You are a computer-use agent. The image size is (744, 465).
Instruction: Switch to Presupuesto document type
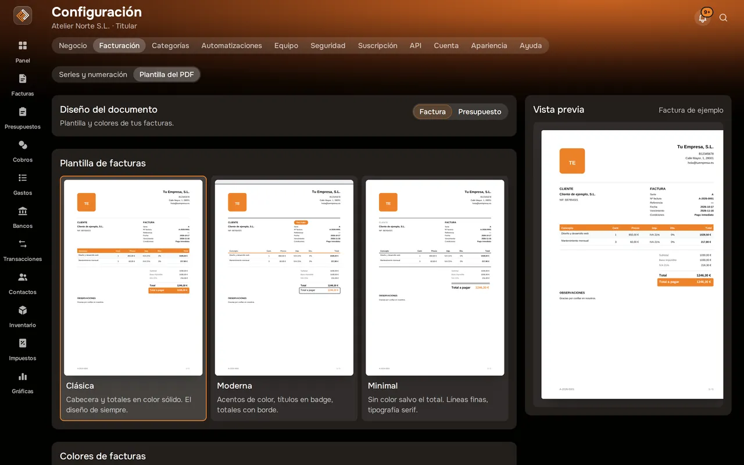(480, 112)
